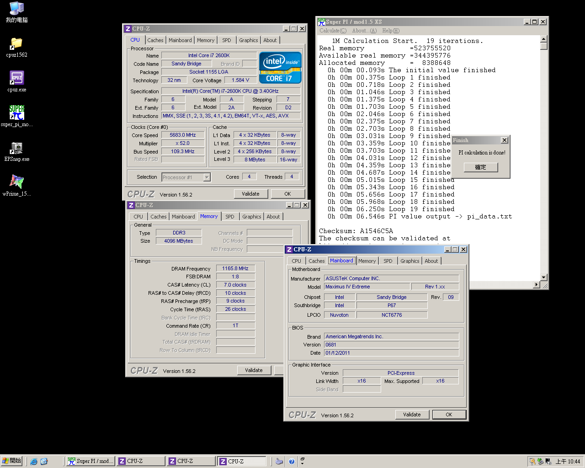Show the clock reading 10:44
This screenshot has width=585, height=468.
[x=568, y=462]
